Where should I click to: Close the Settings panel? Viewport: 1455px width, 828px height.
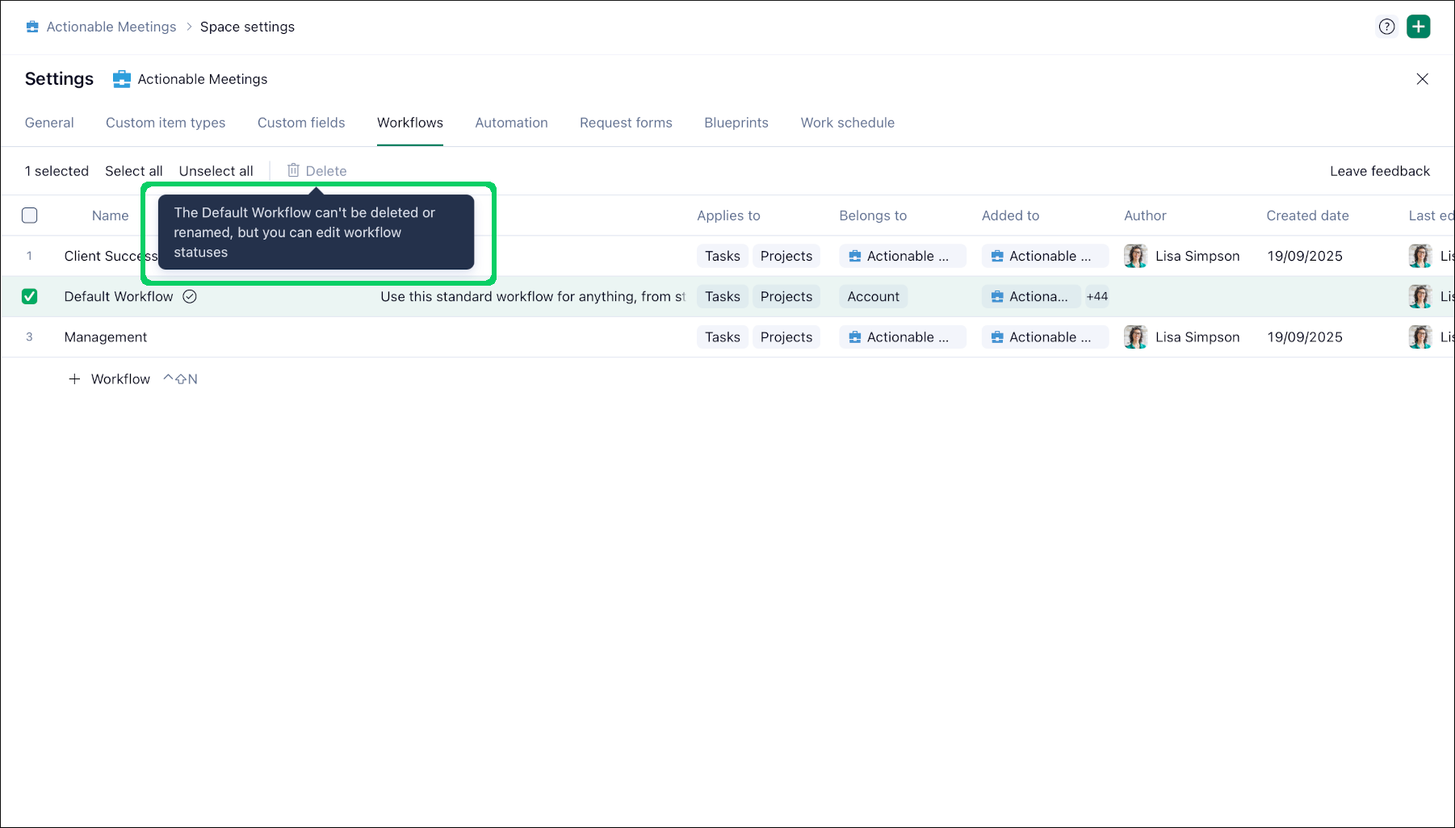coord(1422,79)
